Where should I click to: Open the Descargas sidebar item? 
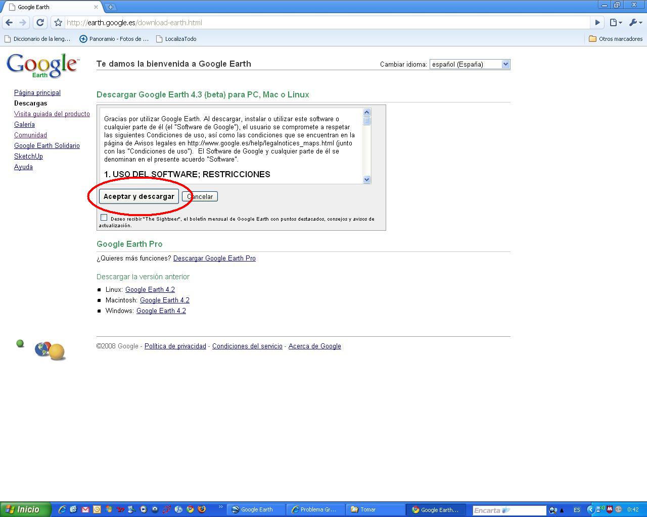(x=30, y=104)
